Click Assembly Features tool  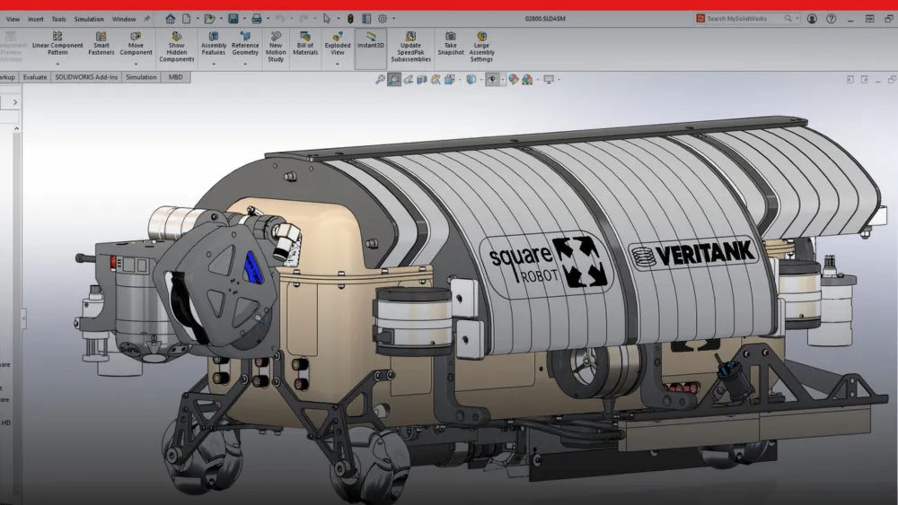[214, 44]
